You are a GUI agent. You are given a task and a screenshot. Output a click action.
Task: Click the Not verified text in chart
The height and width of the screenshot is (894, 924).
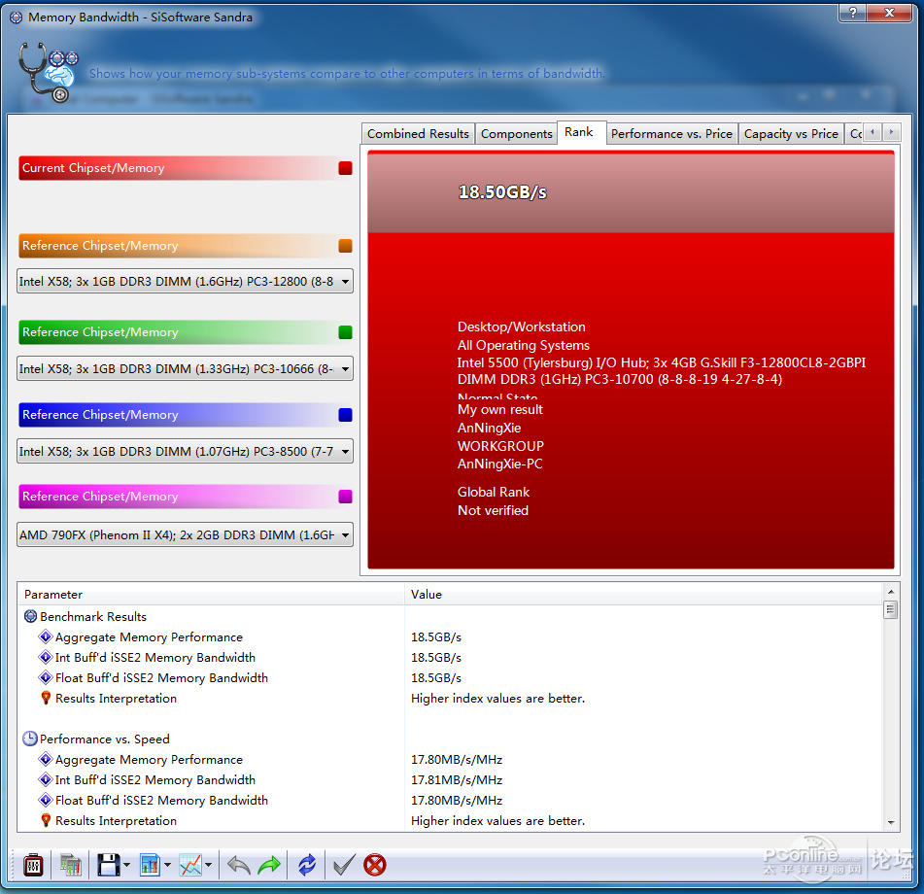point(493,510)
